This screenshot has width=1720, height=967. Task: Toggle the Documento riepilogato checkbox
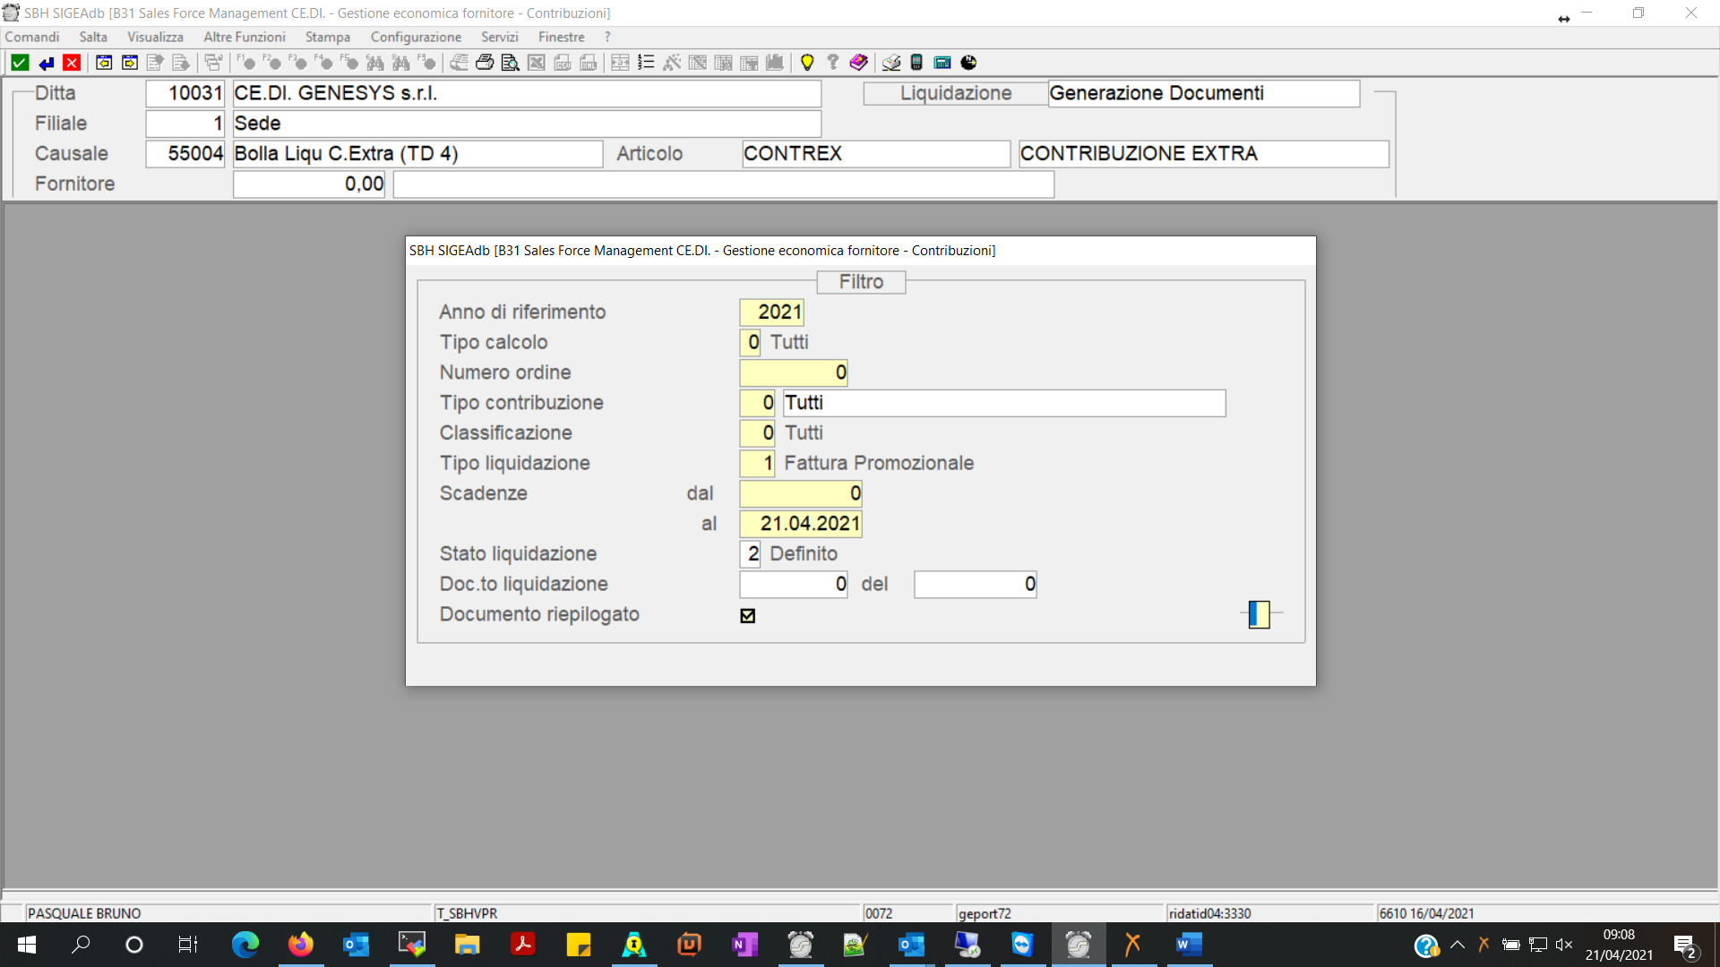(x=748, y=616)
